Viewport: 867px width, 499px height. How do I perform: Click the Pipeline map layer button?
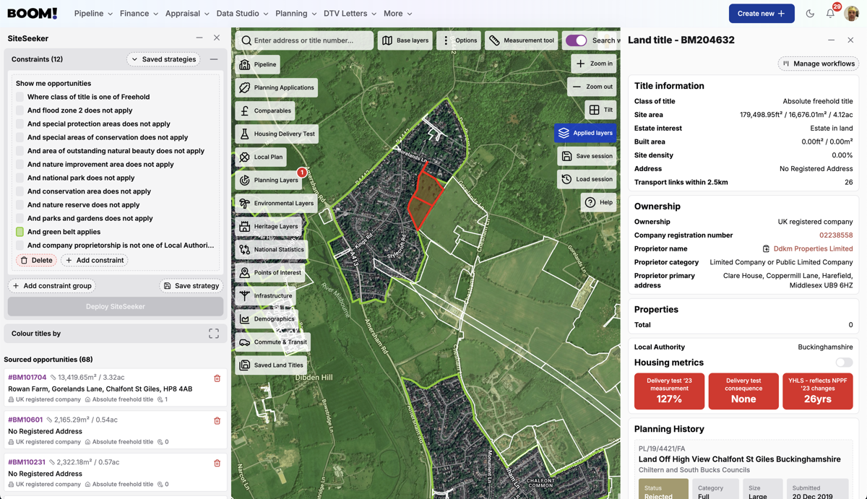[258, 64]
